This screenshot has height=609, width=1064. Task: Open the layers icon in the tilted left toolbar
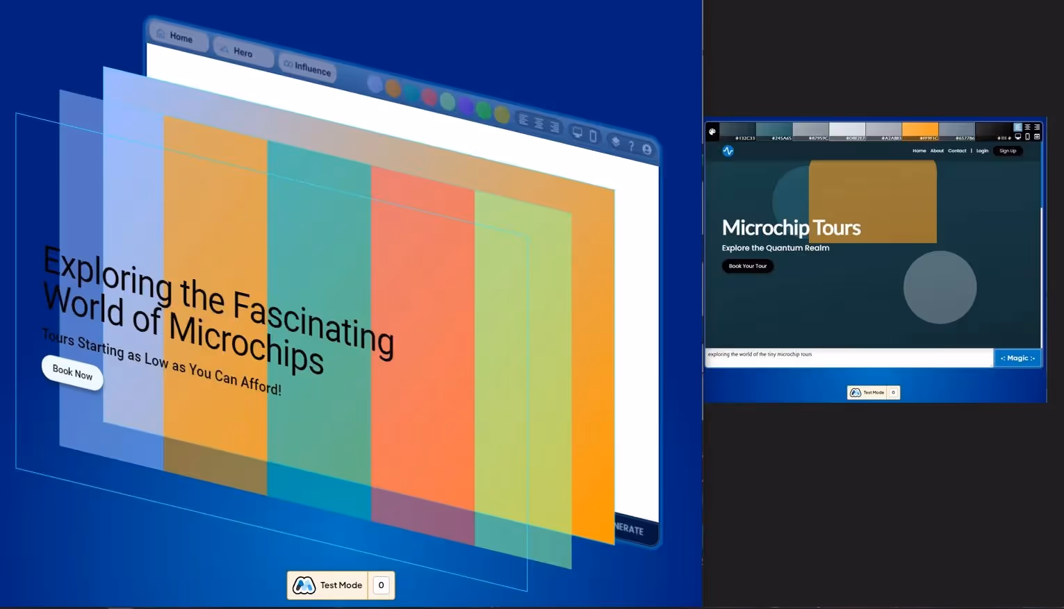(x=616, y=141)
